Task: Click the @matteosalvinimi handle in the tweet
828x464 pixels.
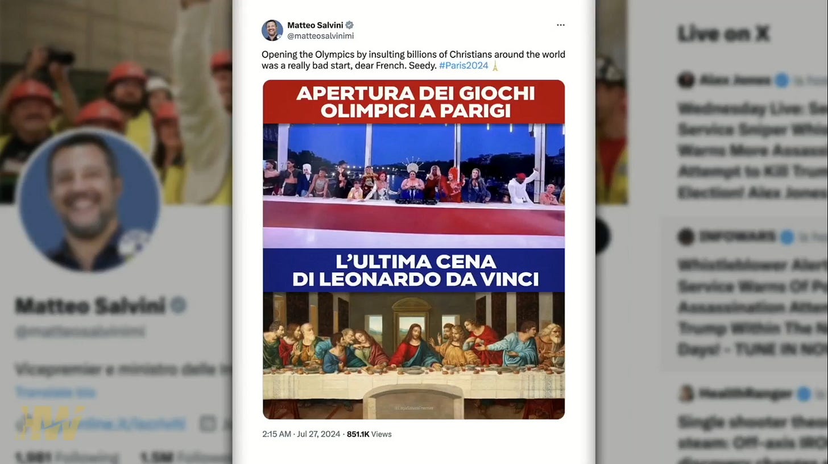Action: coord(320,36)
